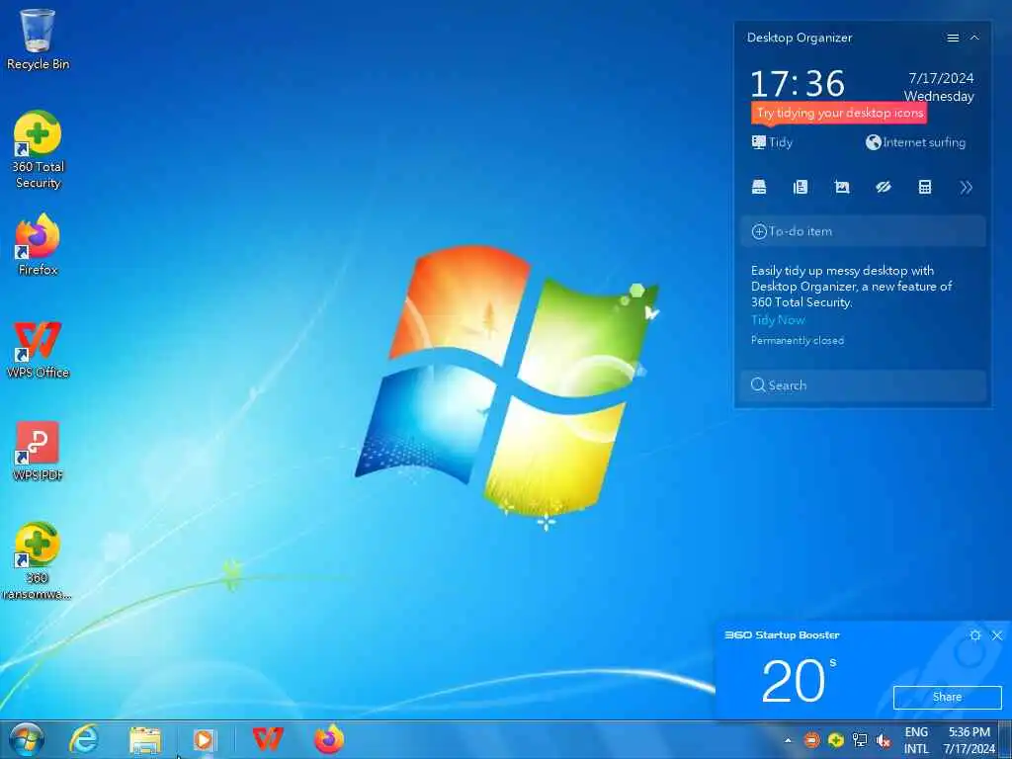The height and width of the screenshot is (759, 1012).
Task: Open 360 Startup Booster settings gear
Action: click(x=975, y=635)
